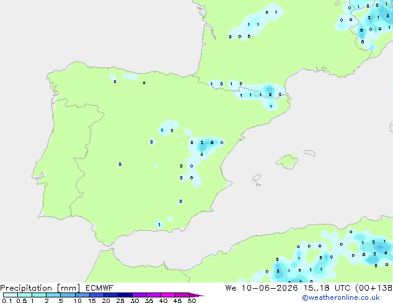This screenshot has height=303, width=393.
Task: Click the '(00+138' forecast offset text
Action: pyautogui.click(x=374, y=288)
